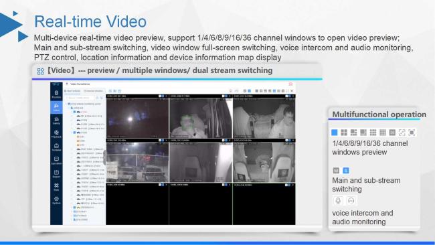Switch to the second tab above device tree

pos(94,91)
